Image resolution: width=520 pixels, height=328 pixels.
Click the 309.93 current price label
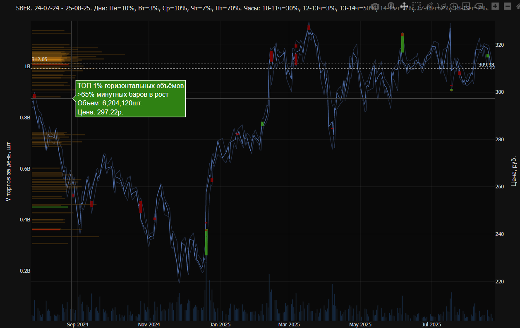click(486, 65)
